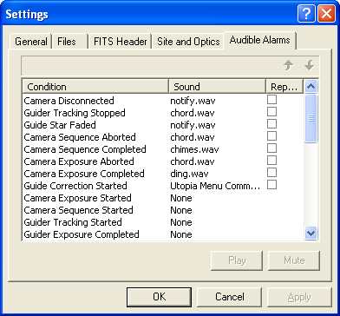Open the Files tab

point(70,42)
